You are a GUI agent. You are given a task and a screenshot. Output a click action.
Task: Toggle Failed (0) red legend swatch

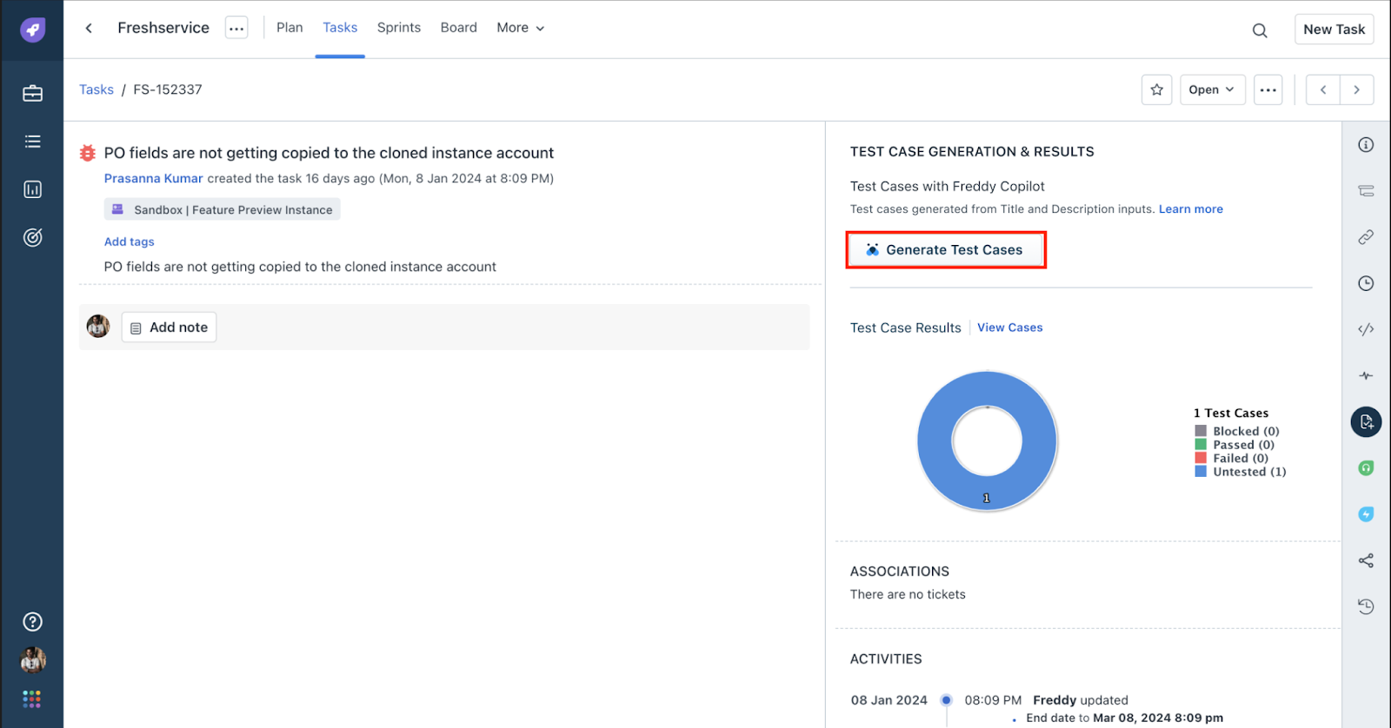point(1201,458)
